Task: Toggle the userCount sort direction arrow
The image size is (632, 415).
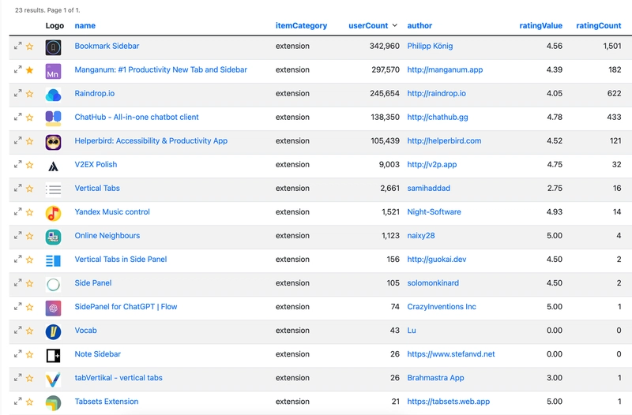Action: click(x=394, y=25)
